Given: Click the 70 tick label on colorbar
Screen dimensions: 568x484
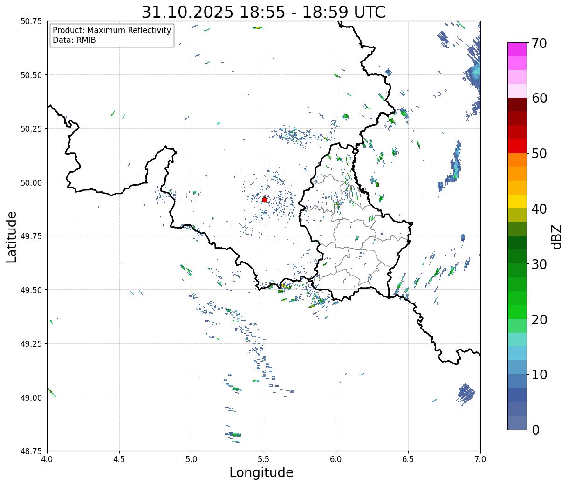Looking at the screenshot, I should pos(539,43).
